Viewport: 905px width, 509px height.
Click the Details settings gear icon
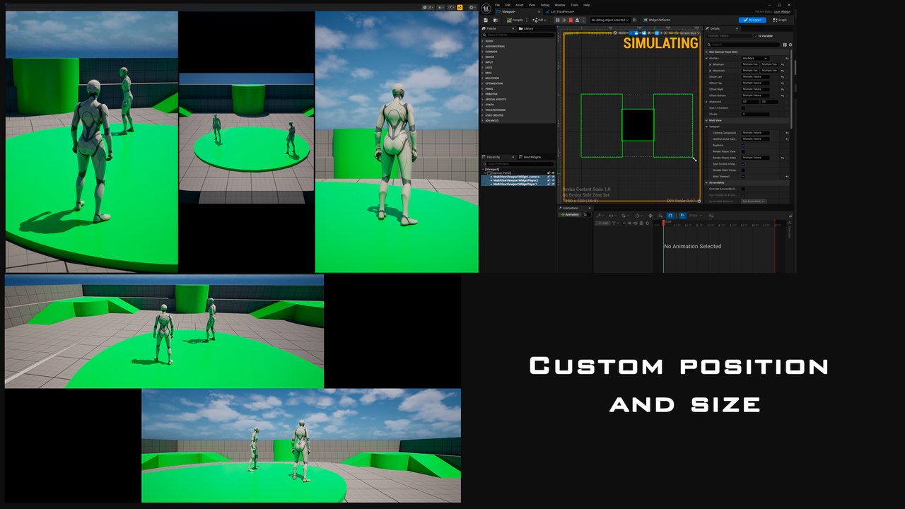coord(790,45)
